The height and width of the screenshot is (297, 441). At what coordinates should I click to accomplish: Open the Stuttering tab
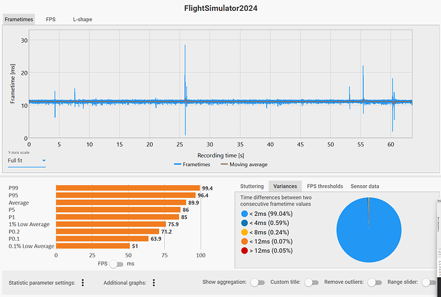point(252,187)
